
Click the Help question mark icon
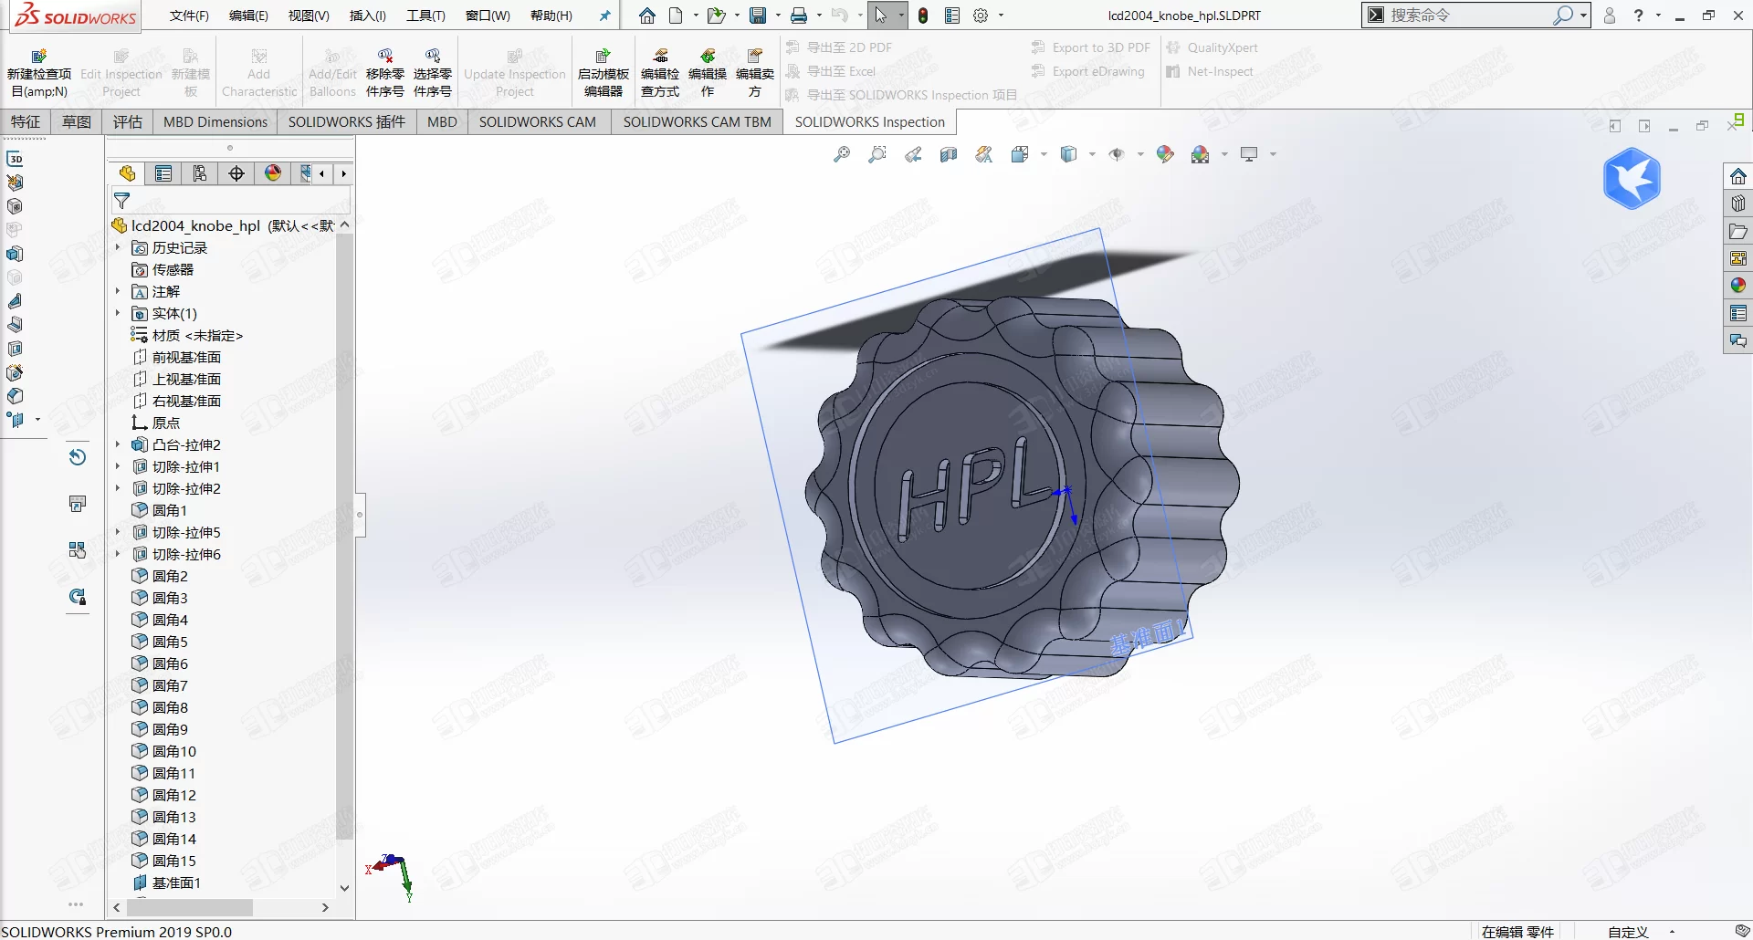coord(1638,16)
